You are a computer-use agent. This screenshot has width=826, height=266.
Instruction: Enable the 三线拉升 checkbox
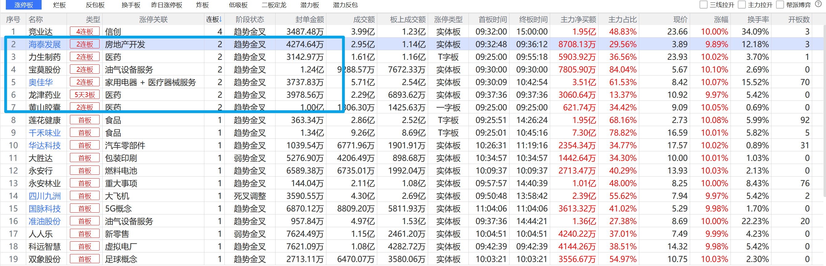[x=704, y=5]
